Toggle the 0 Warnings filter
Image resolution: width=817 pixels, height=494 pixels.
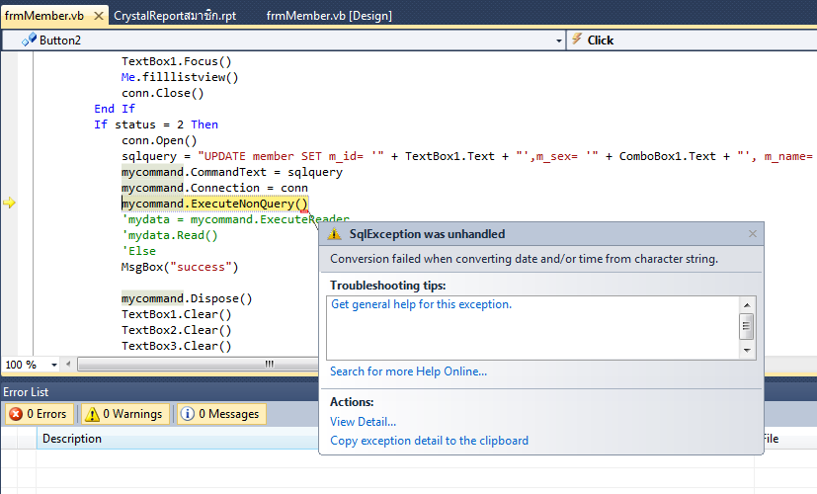125,414
